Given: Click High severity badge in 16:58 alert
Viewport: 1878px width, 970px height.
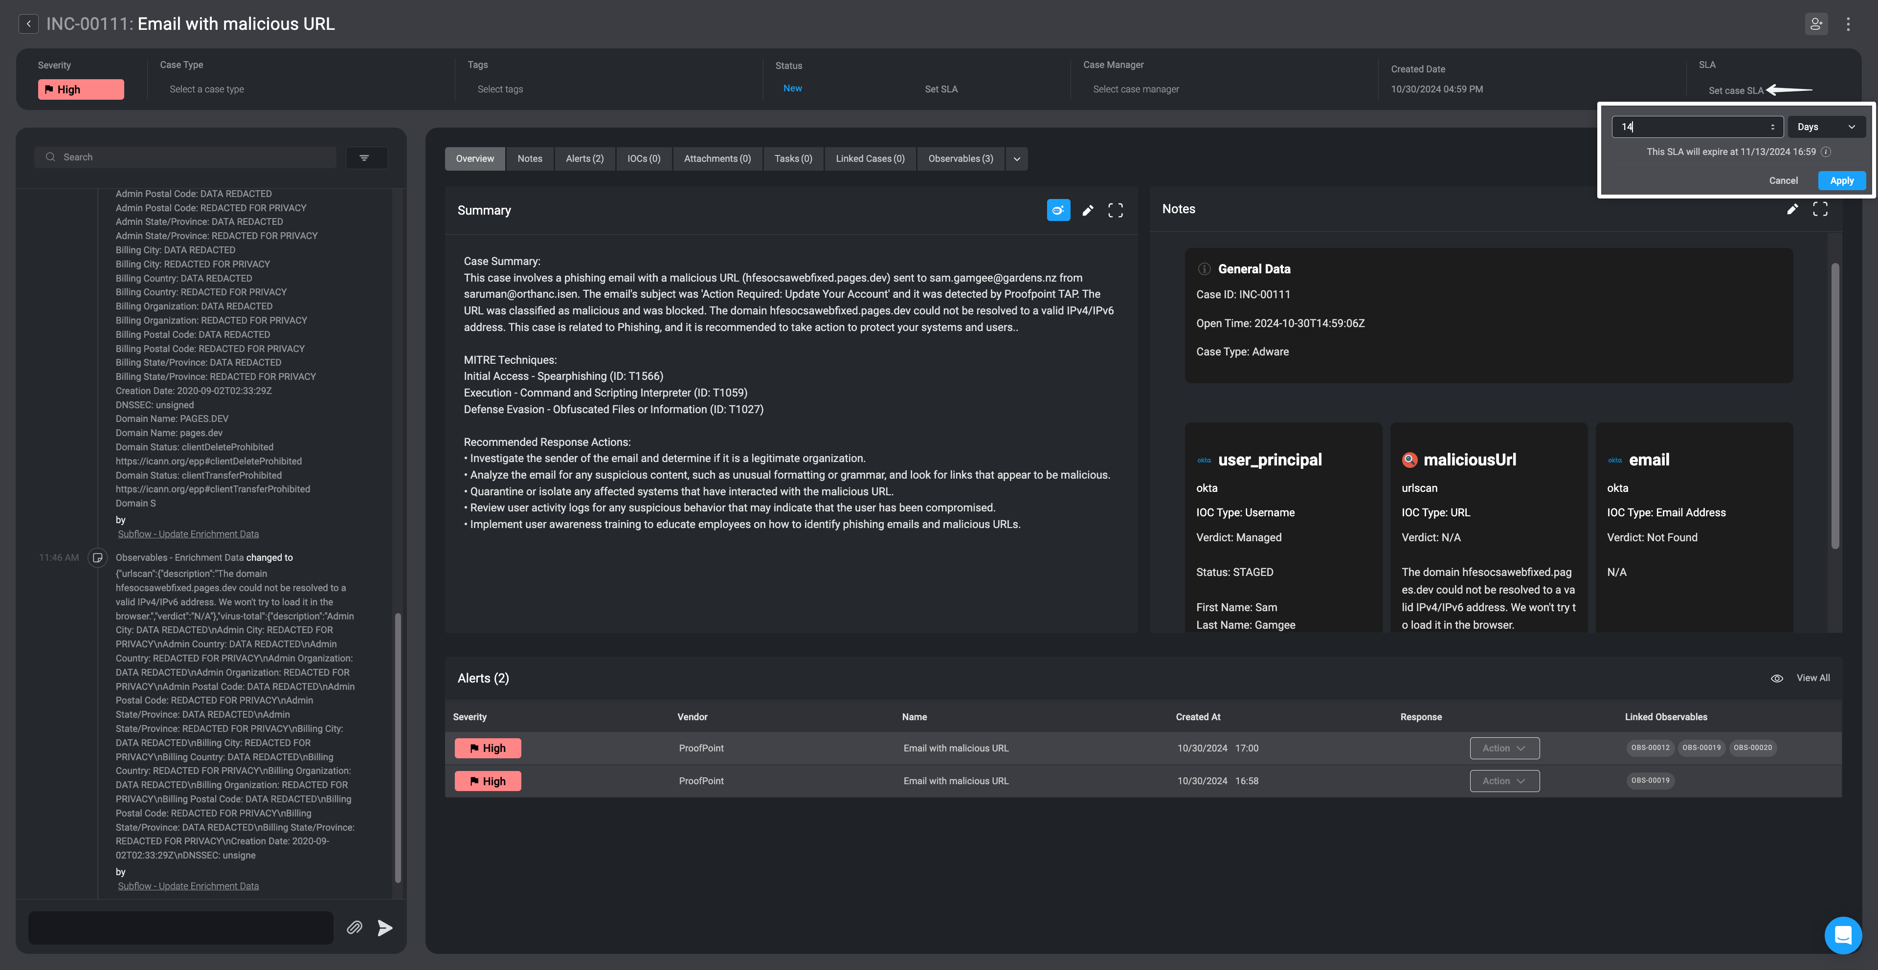Looking at the screenshot, I should point(488,781).
